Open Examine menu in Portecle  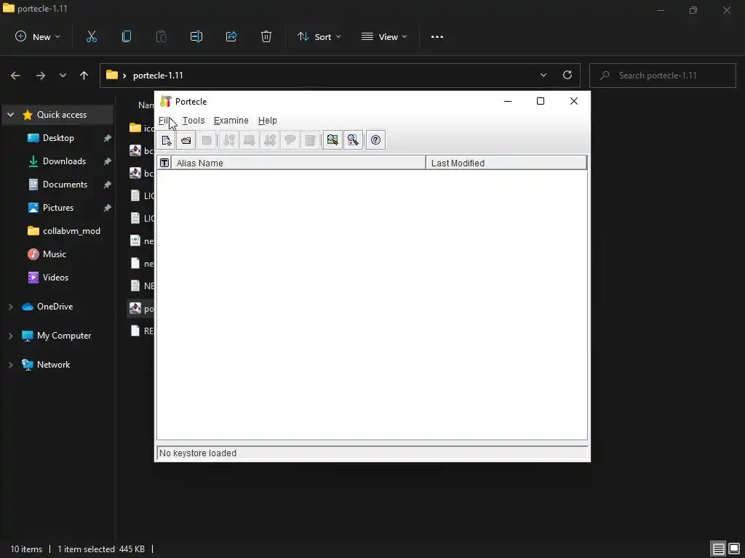(x=231, y=121)
